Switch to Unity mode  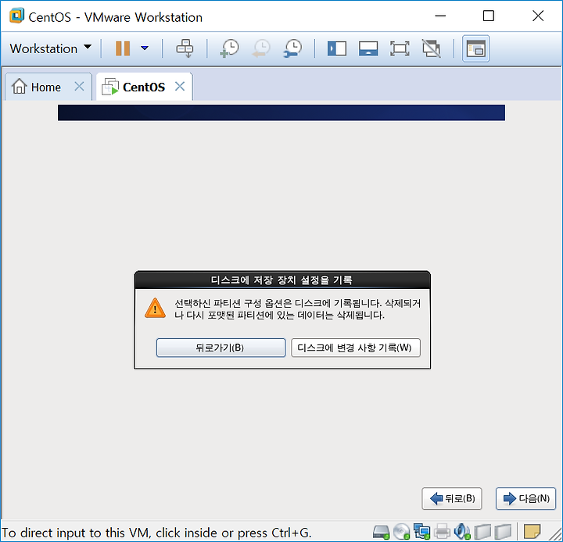(x=431, y=48)
